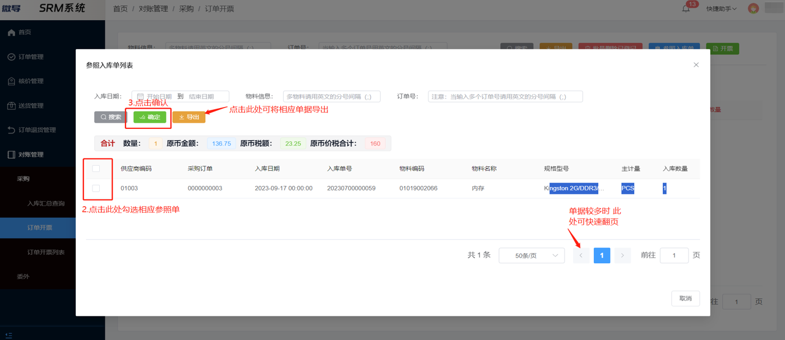The height and width of the screenshot is (340, 785).
Task: Click the 取消 button
Action: [x=685, y=299]
